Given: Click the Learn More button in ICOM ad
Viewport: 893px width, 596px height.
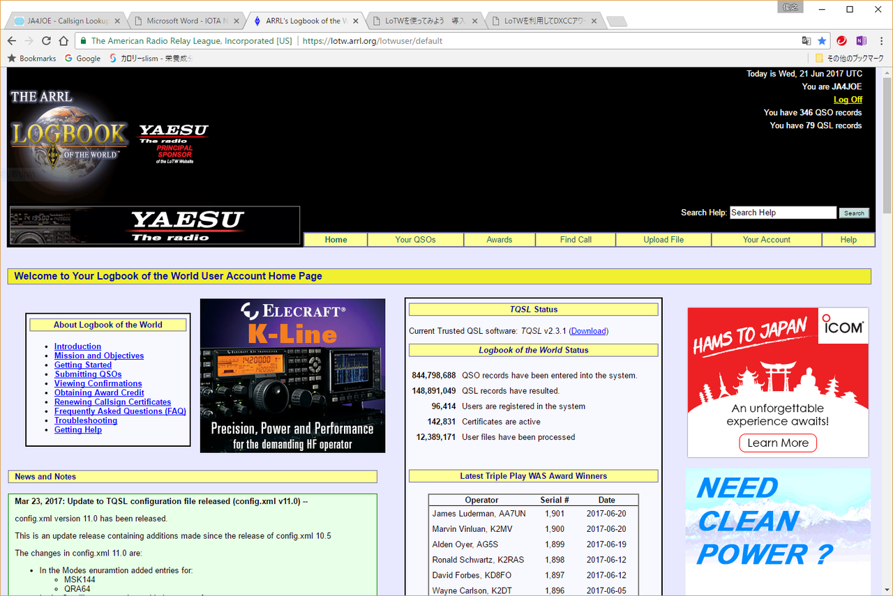Looking at the screenshot, I should click(778, 443).
